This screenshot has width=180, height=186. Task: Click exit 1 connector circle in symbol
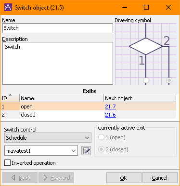(146, 80)
